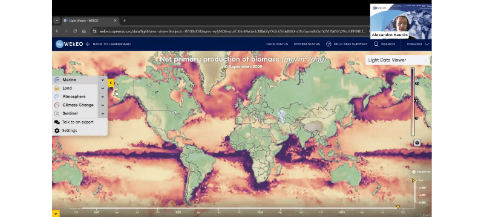This screenshot has width=484, height=217.
Task: Click the My WEkEO logo
Action: pyautogui.click(x=69, y=44)
